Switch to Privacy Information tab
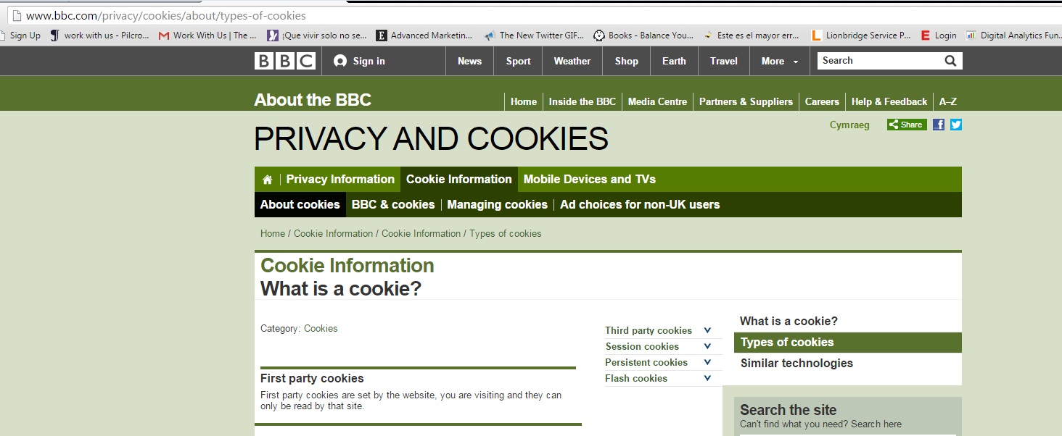The height and width of the screenshot is (436, 1062). click(340, 180)
